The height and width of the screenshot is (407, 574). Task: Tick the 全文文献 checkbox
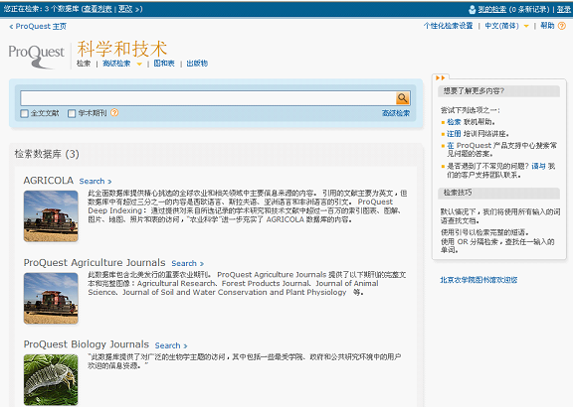tap(25, 113)
